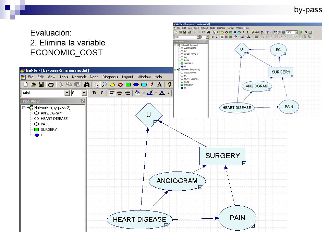Select yellow chance node tool in by-pass-2
Viewport: 329px width, 246px height.
point(112,85)
